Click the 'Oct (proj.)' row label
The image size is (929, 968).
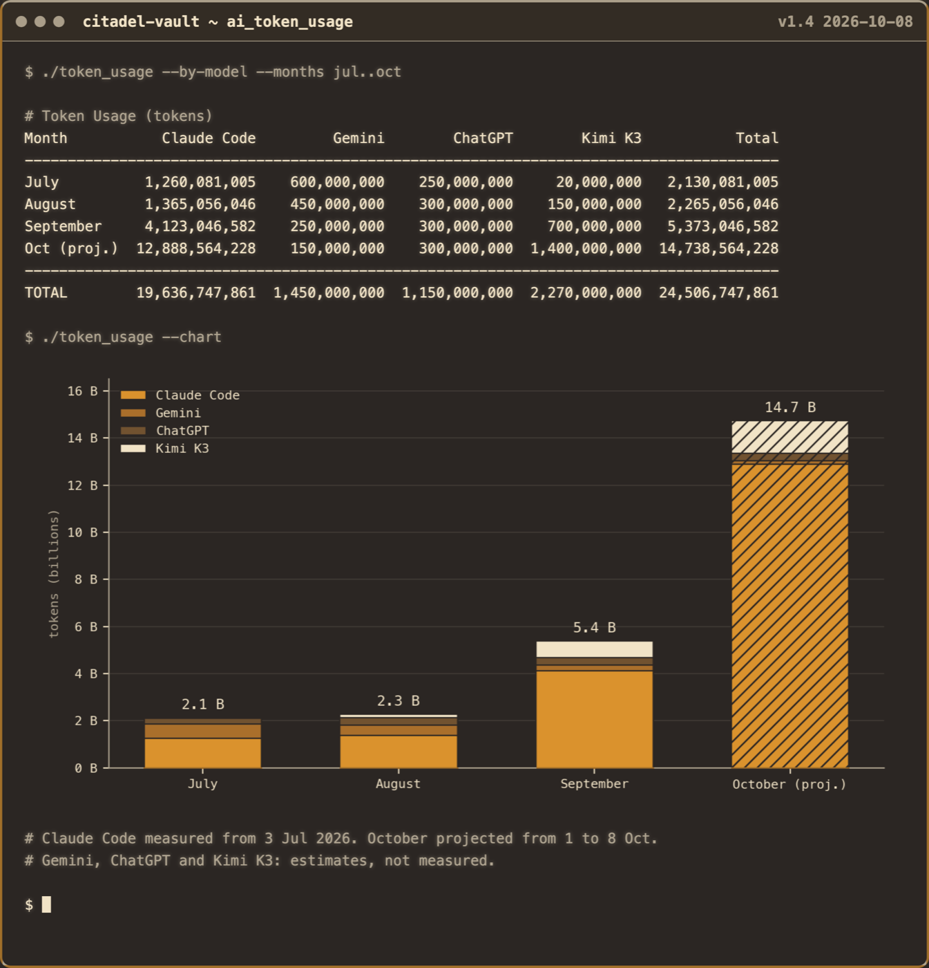click(x=71, y=248)
